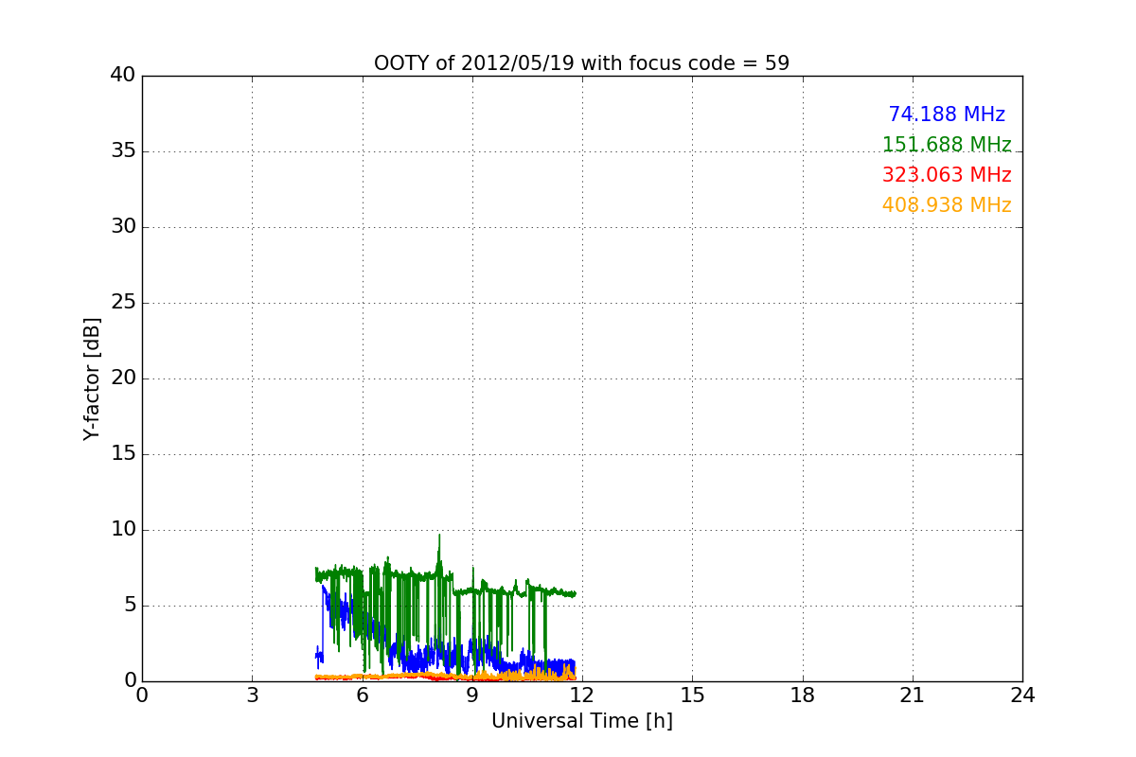Click the y-axis tick label 25
Image resolution: width=1136 pixels, height=757 pixels.
[123, 303]
